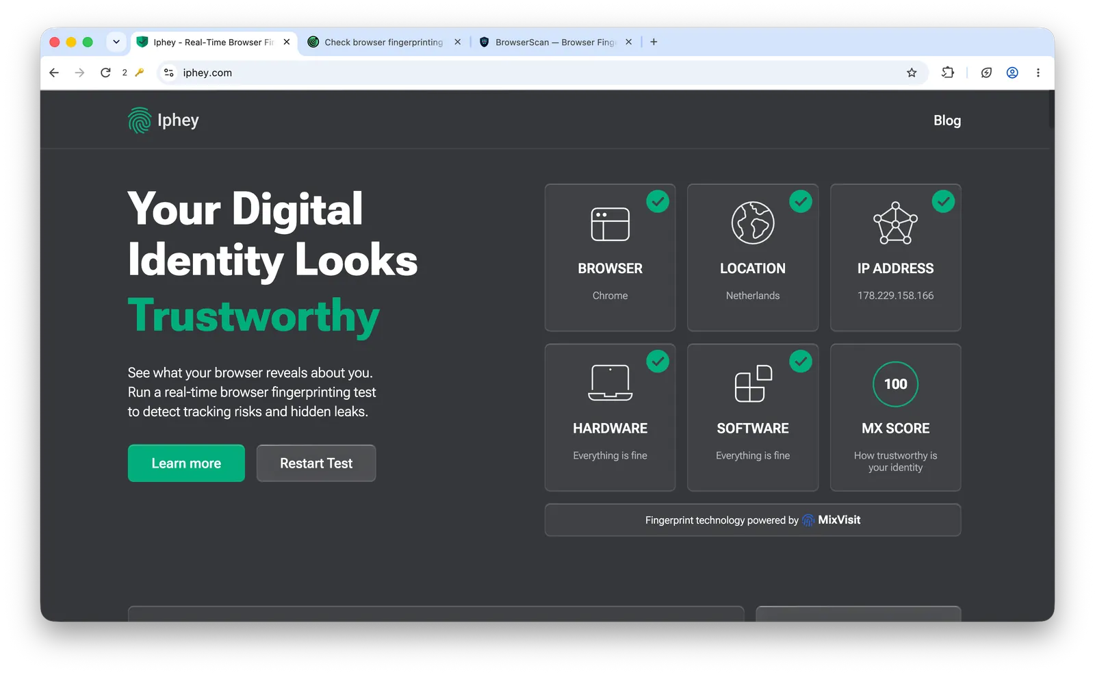Click the Restart Test button
This screenshot has width=1095, height=675.
point(316,463)
